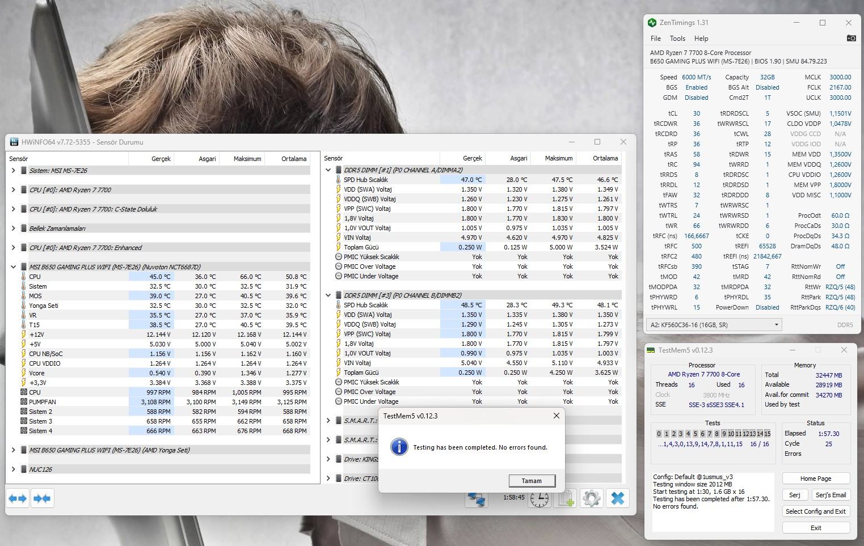Expand C-State Doluluk sensor group

pyautogui.click(x=13, y=209)
